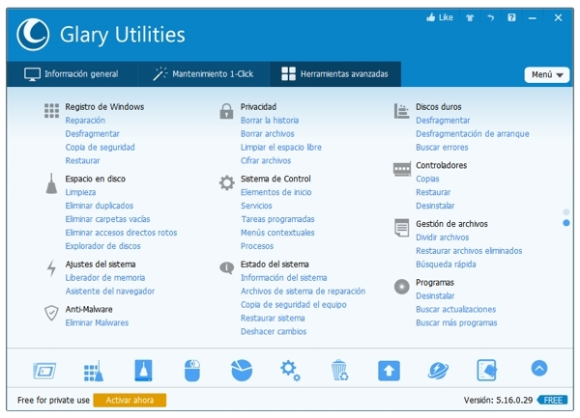The height and width of the screenshot is (418, 580).
Task: Launch the registry cleaner grid-and-broom toolbar icon
Action: 94,371
